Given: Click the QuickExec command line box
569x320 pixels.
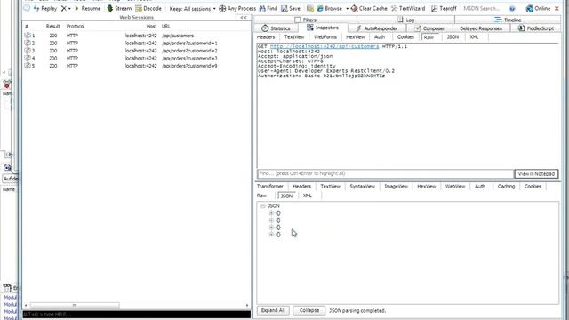Looking at the screenshot, I should click(137, 314).
